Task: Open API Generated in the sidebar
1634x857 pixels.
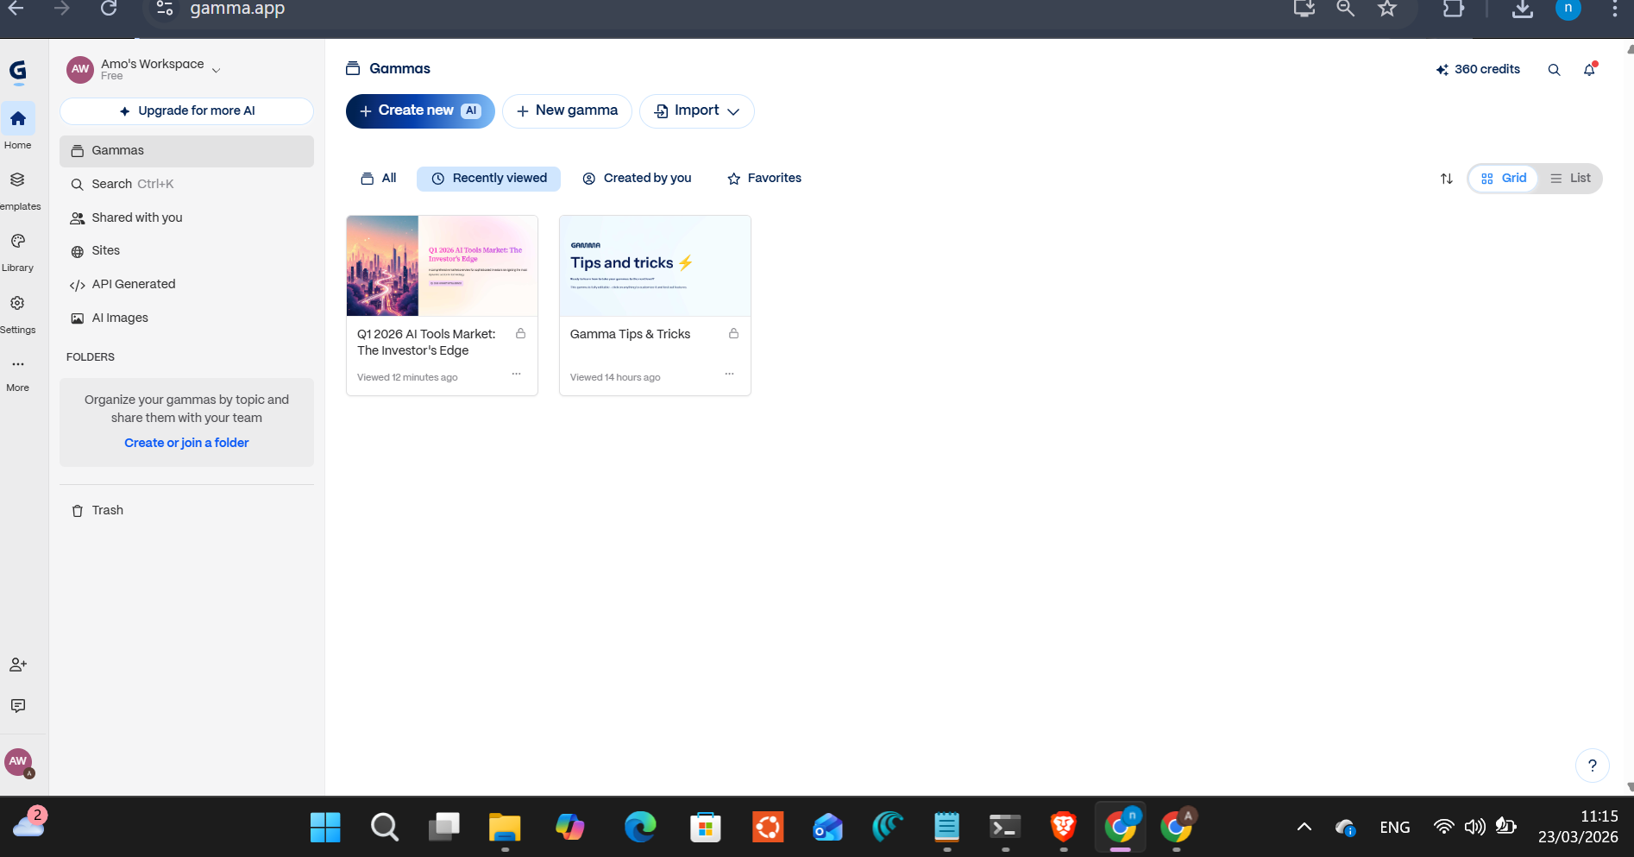Action: [x=186, y=285]
